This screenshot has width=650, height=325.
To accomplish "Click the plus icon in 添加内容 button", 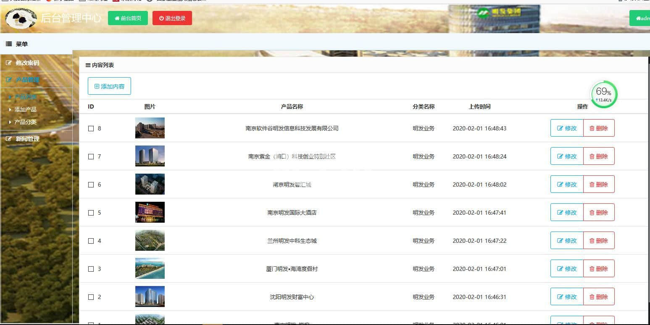I will click(x=97, y=86).
